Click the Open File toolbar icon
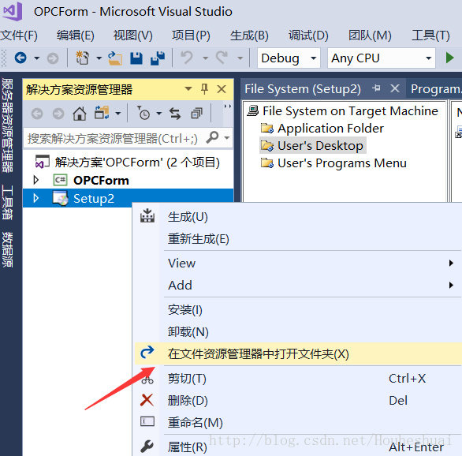The image size is (462, 456). point(115,58)
